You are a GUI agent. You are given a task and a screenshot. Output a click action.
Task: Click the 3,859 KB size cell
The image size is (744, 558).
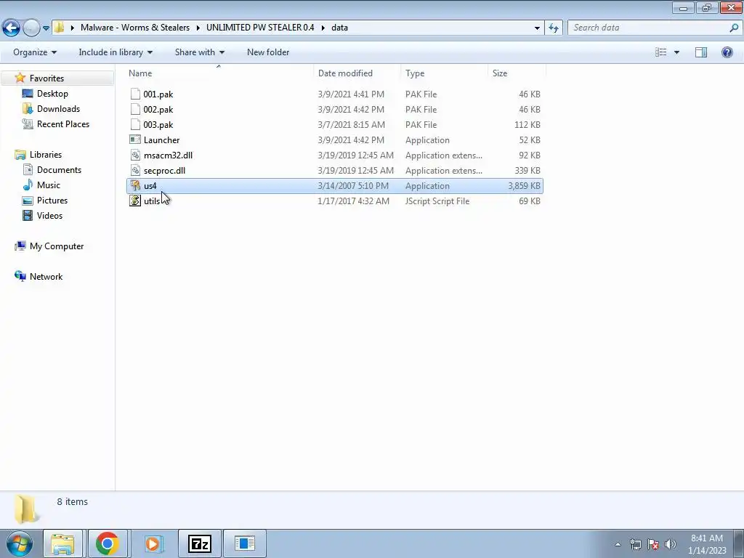pos(524,185)
